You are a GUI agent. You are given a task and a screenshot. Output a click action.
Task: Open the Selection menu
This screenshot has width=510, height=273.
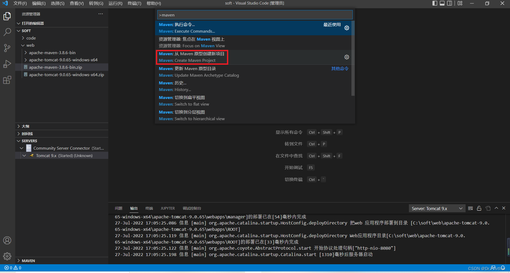click(57, 3)
